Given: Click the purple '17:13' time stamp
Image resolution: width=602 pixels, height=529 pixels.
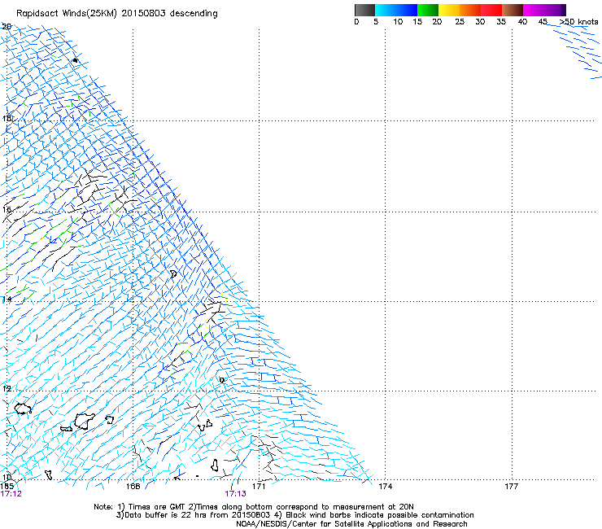Looking at the screenshot, I should pos(235,494).
